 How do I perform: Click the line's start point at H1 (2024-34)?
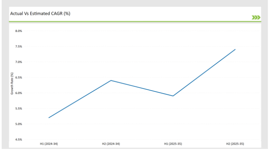(49, 118)
